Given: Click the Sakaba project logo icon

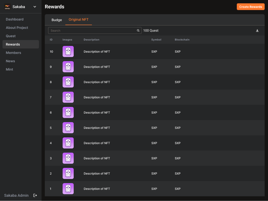Looking at the screenshot, I should tap(8, 7).
